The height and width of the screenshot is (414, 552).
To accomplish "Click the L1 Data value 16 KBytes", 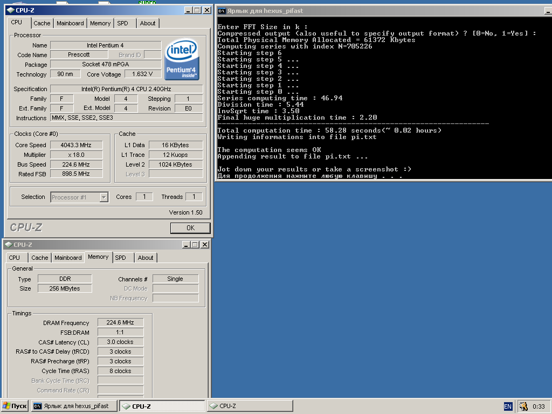I will (175, 145).
